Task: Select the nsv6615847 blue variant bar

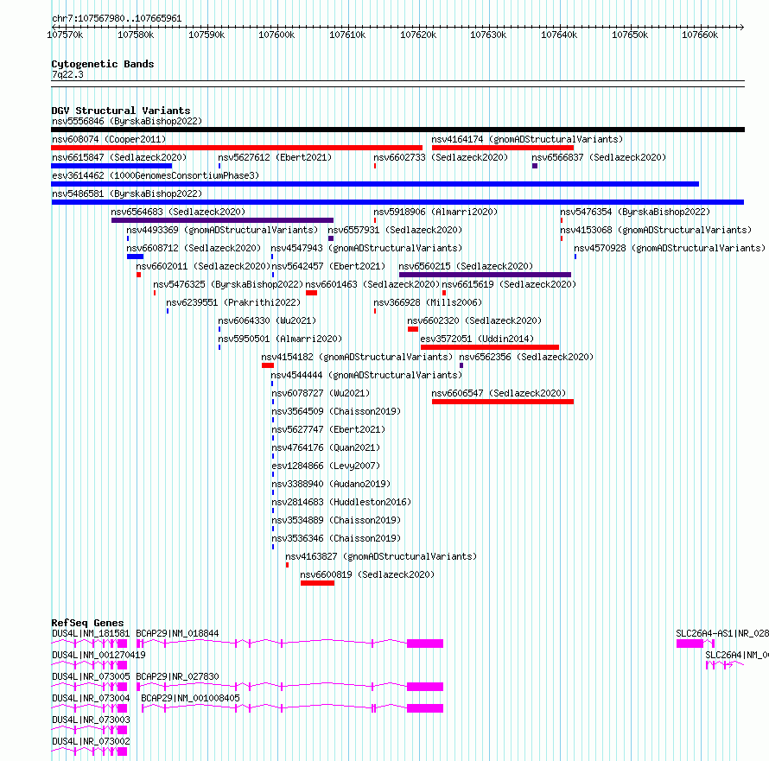Action: 111,166
